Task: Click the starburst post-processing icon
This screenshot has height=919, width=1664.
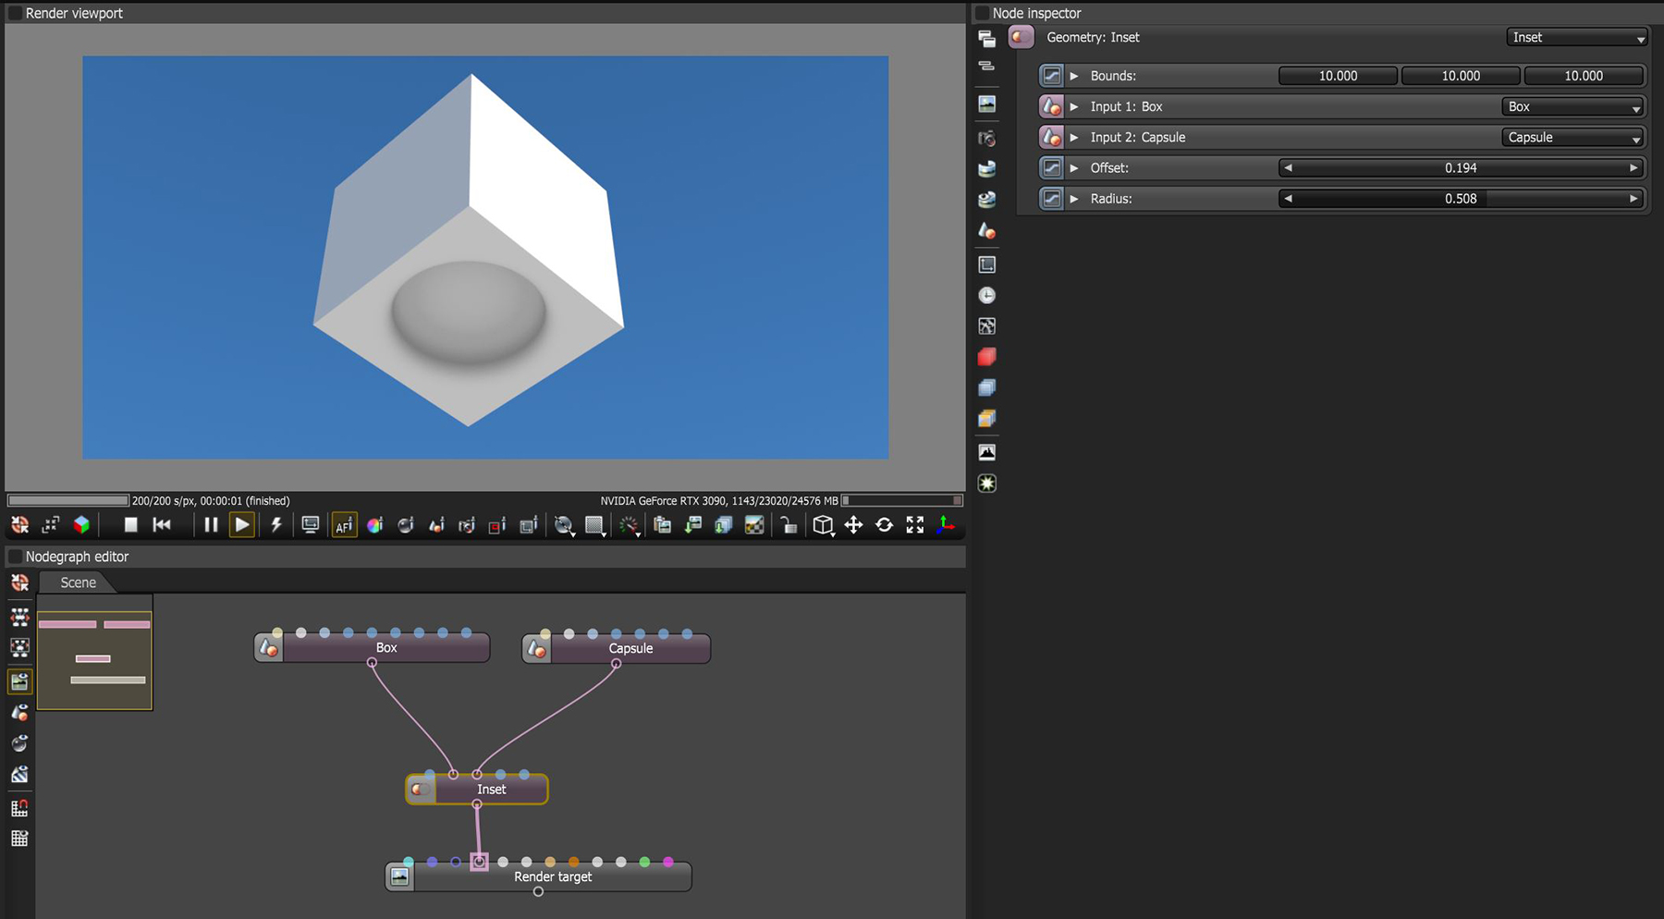Action: (x=986, y=484)
